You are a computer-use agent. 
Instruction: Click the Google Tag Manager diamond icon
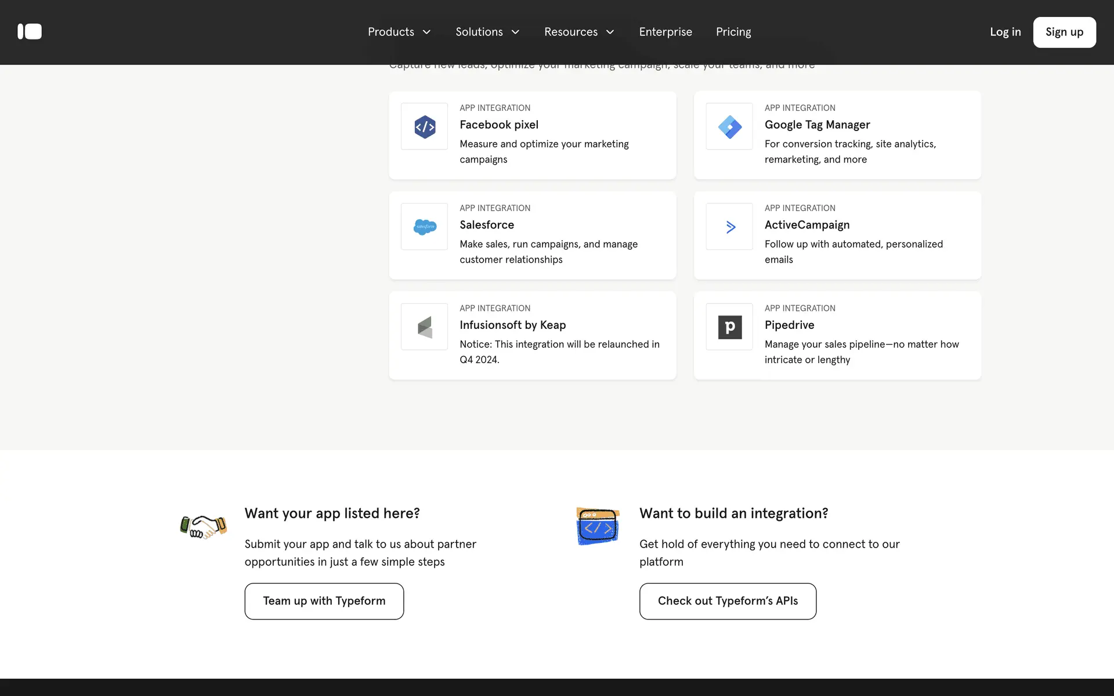tap(729, 126)
